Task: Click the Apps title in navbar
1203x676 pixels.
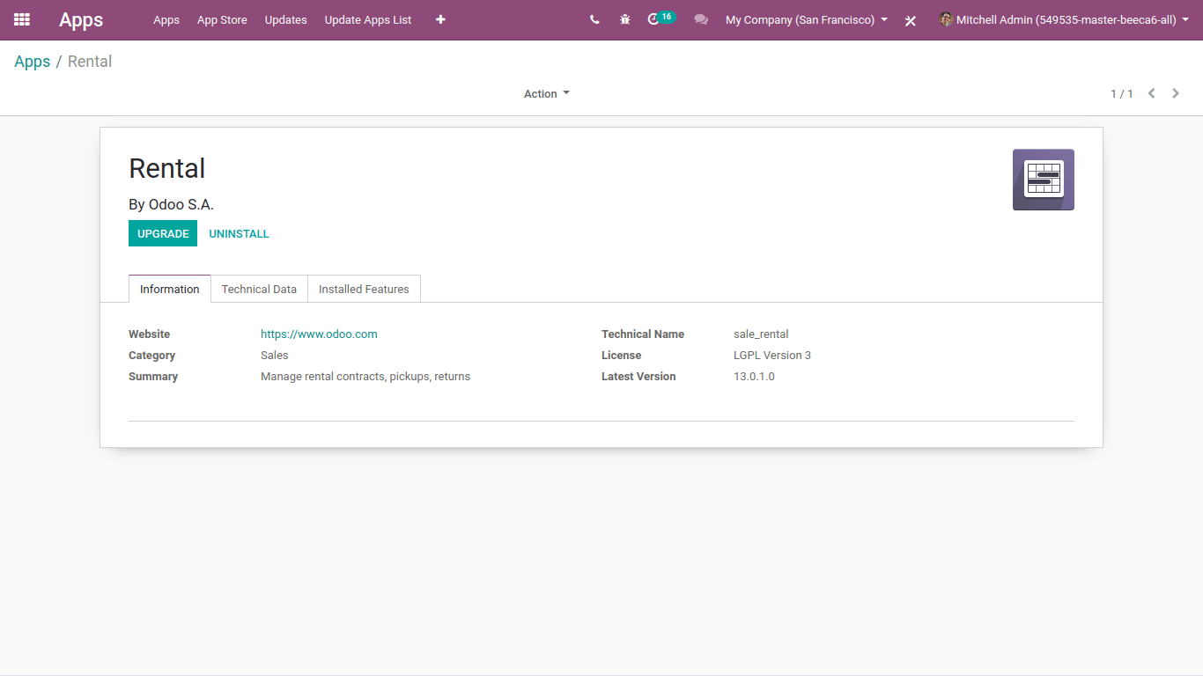Action: (81, 19)
